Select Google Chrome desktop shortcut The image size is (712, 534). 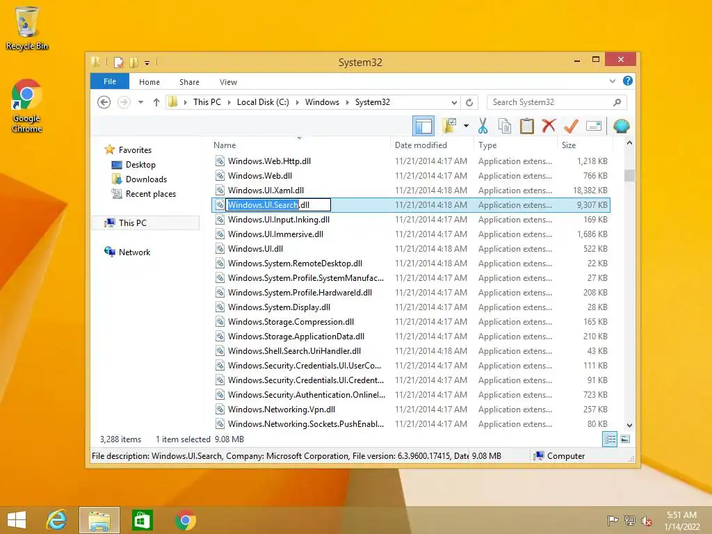[27, 106]
